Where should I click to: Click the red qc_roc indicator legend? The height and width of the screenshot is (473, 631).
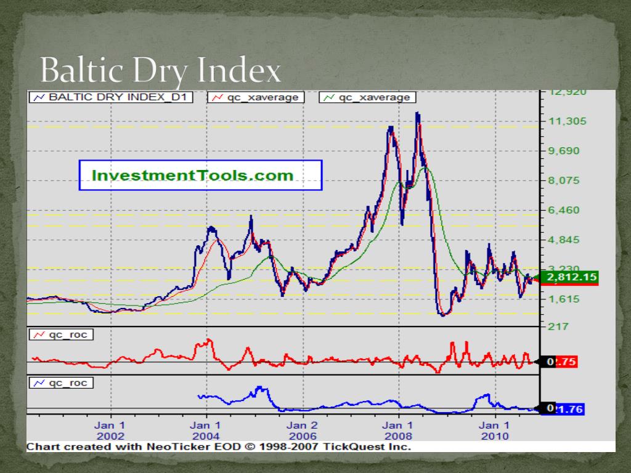pos(61,334)
